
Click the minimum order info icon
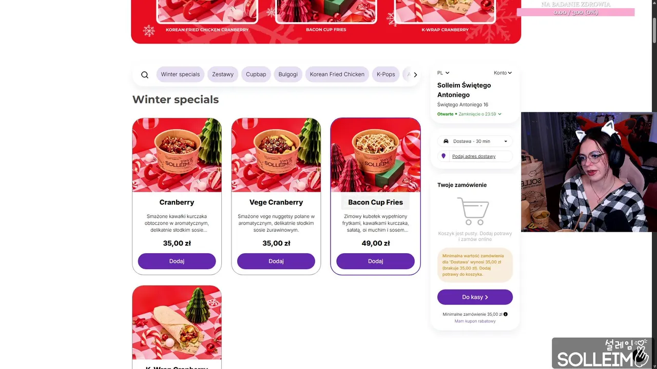[x=506, y=314]
